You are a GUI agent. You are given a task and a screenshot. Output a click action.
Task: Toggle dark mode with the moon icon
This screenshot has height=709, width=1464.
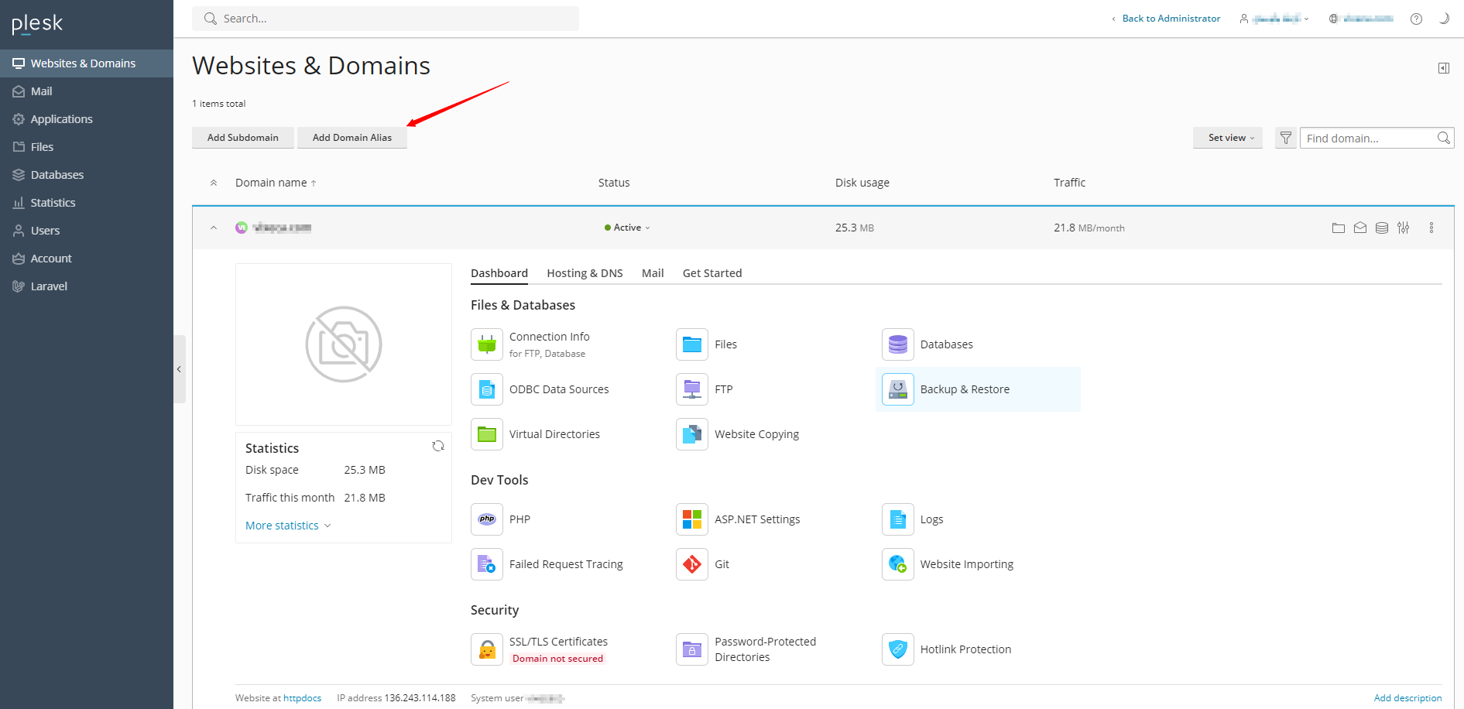(1444, 19)
